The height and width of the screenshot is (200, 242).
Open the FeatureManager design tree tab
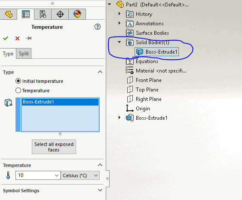pos(8,14)
